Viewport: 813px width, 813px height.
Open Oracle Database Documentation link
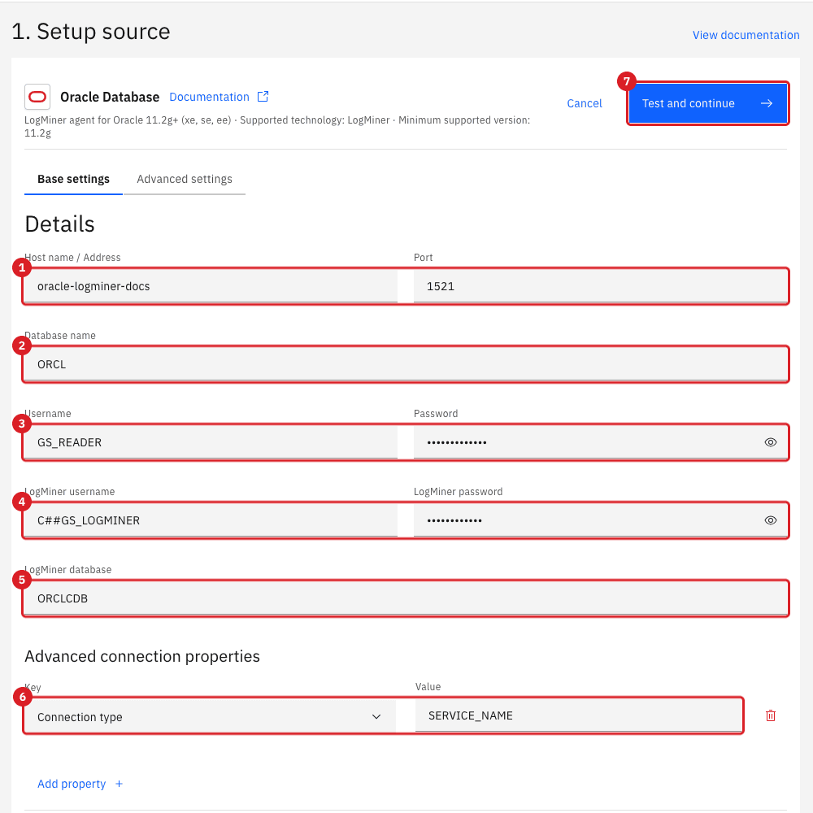(210, 97)
